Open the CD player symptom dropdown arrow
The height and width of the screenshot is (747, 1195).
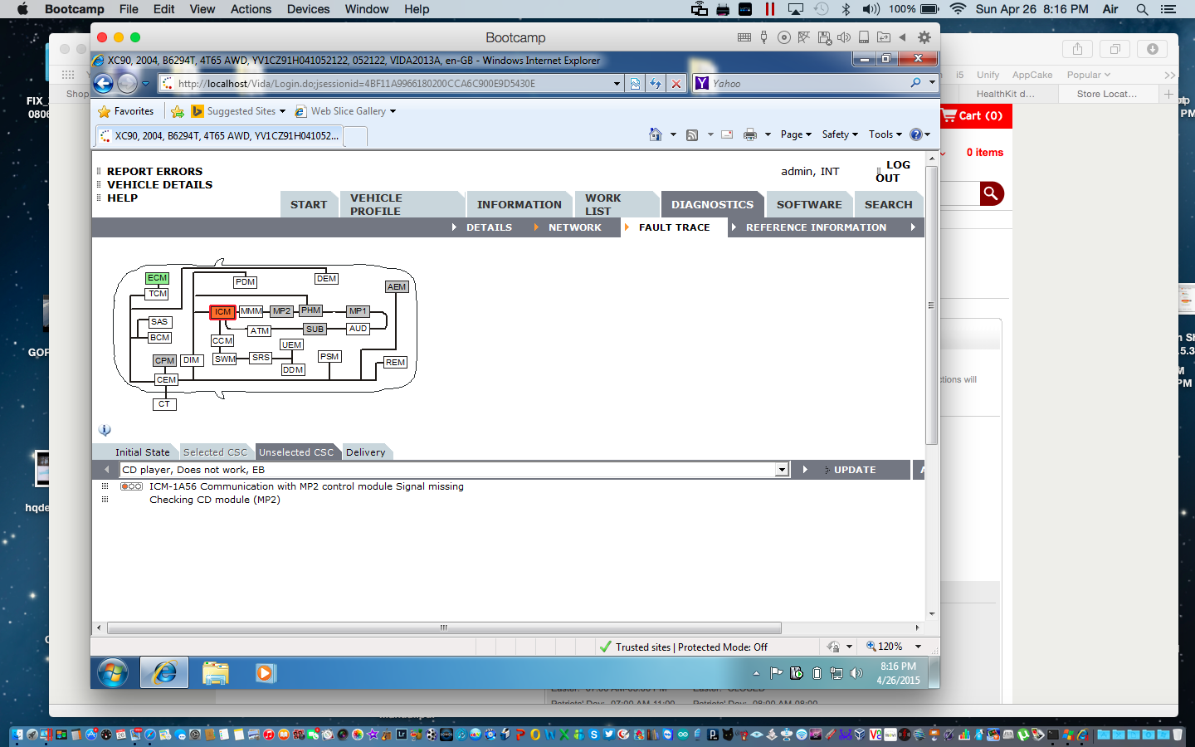[781, 470]
